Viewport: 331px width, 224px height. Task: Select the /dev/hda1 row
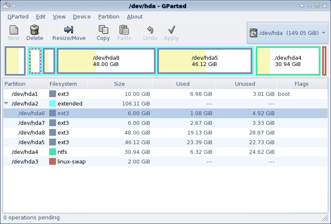point(165,94)
